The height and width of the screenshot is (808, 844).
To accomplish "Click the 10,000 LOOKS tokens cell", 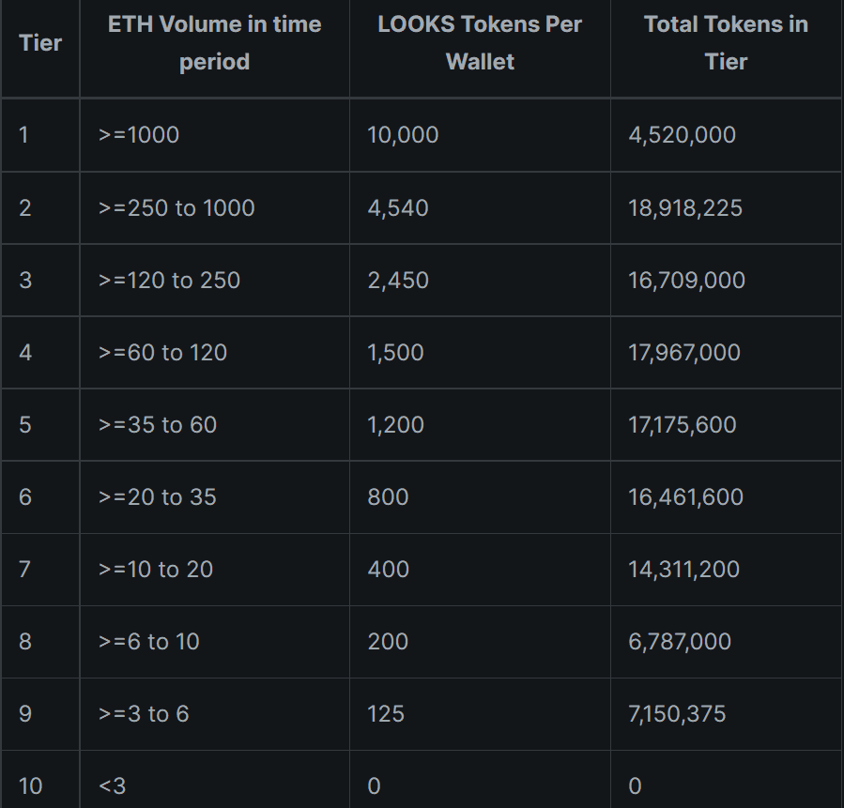I will tap(403, 135).
